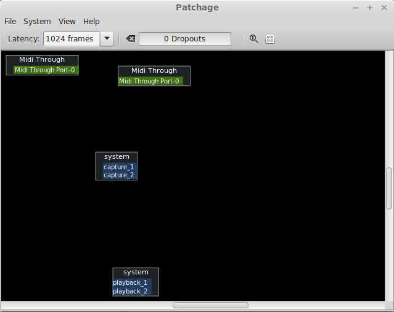Click the playback_2 port
This screenshot has width=394, height=312.
(x=132, y=291)
